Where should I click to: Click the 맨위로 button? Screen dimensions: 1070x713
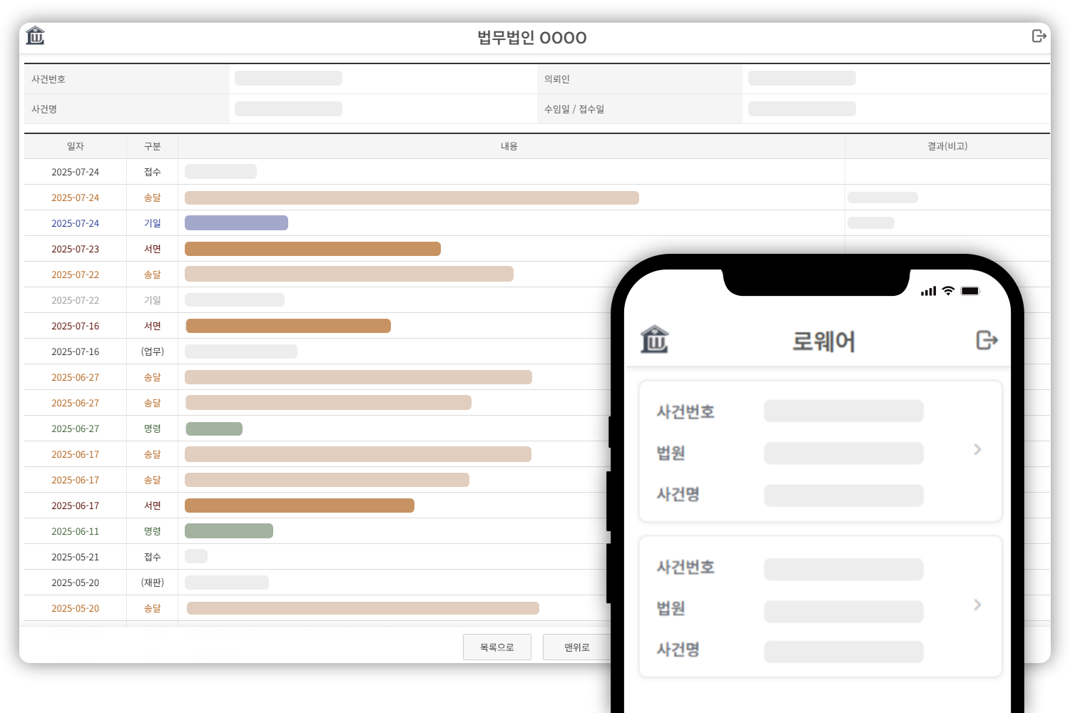[576, 647]
